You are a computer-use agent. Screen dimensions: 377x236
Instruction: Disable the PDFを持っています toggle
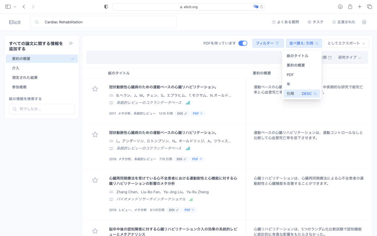pyautogui.click(x=242, y=43)
